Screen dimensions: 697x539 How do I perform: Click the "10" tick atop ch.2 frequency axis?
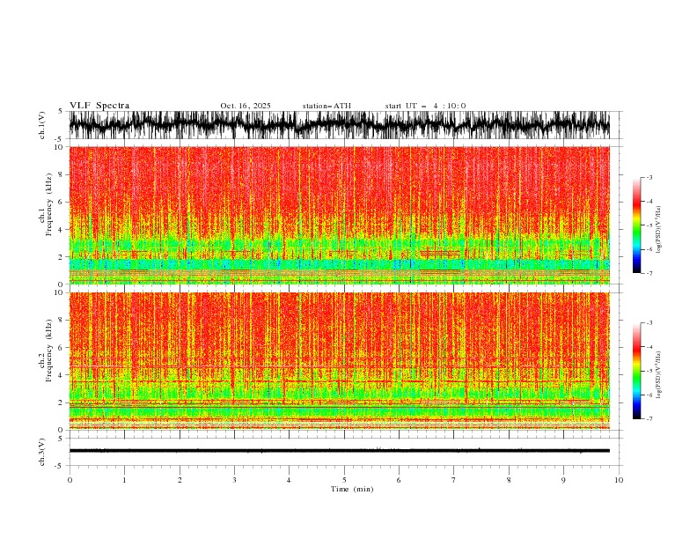click(60, 292)
